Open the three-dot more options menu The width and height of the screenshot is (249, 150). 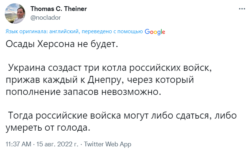242,9
